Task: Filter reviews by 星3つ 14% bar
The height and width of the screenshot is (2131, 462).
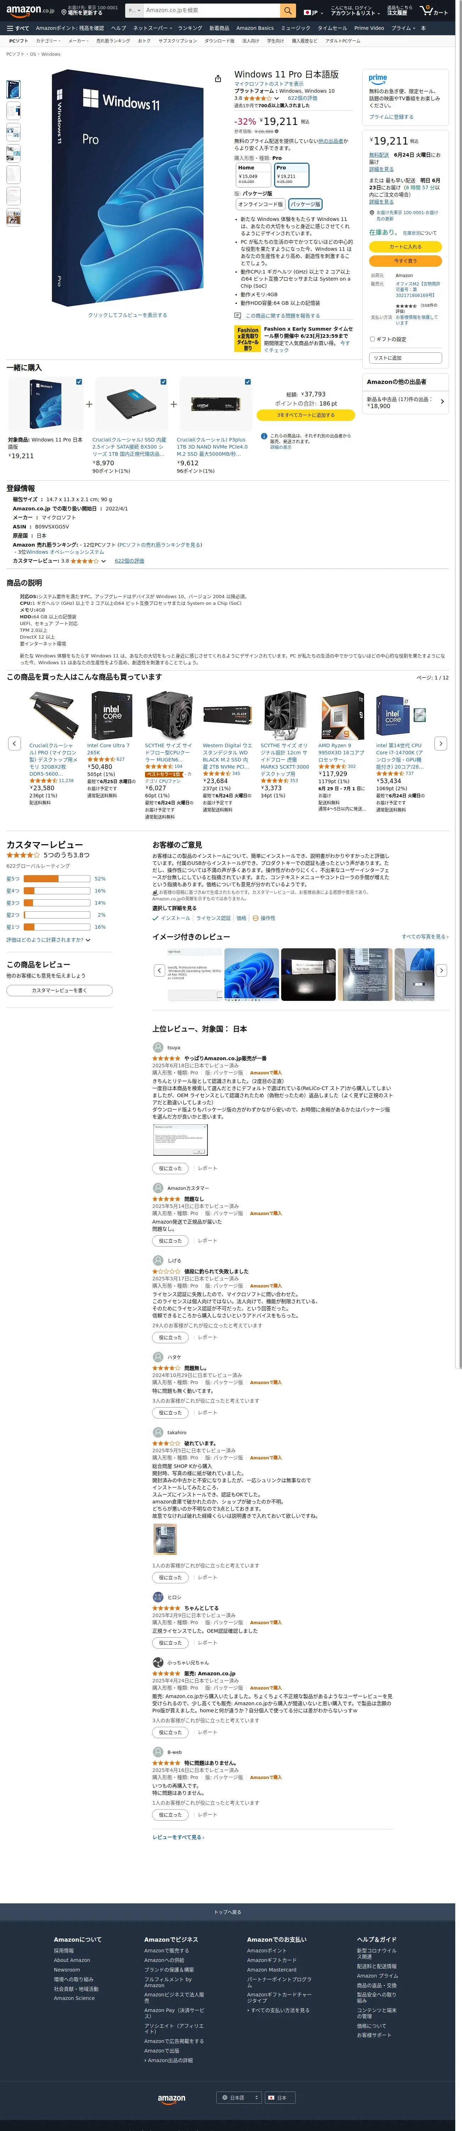Action: click(x=56, y=902)
